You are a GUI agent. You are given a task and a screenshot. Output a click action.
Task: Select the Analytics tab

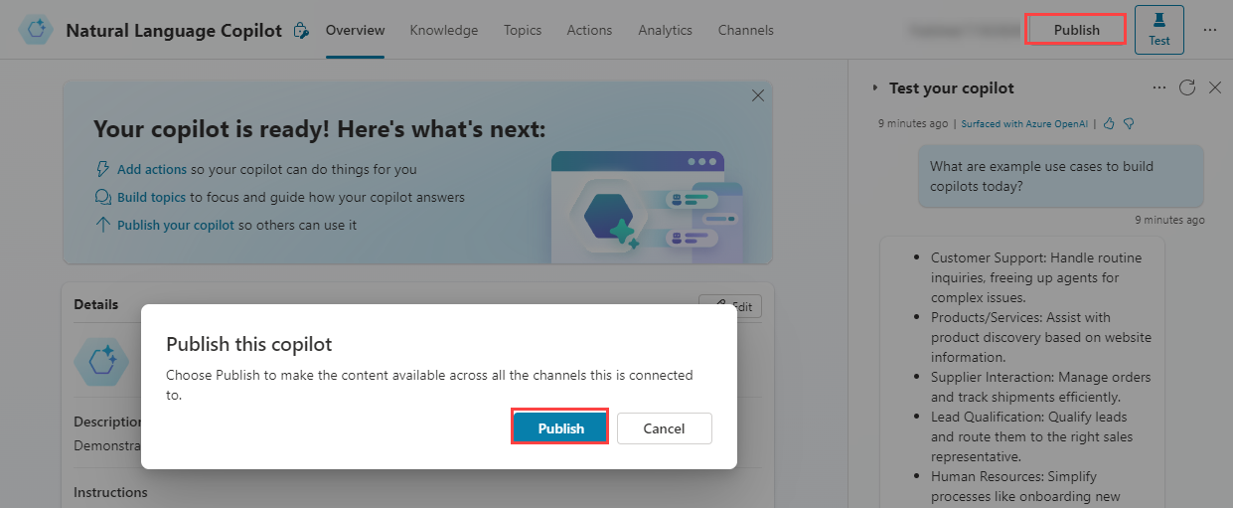pyautogui.click(x=665, y=30)
